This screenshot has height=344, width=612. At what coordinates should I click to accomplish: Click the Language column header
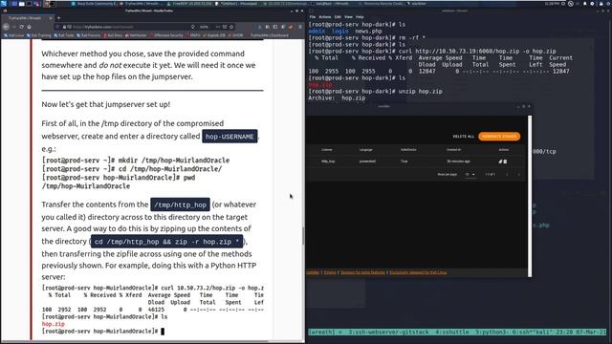coord(365,150)
